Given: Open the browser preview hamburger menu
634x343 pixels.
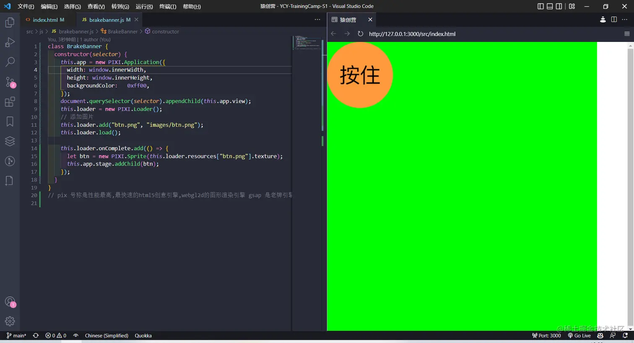Looking at the screenshot, I should coord(627,34).
